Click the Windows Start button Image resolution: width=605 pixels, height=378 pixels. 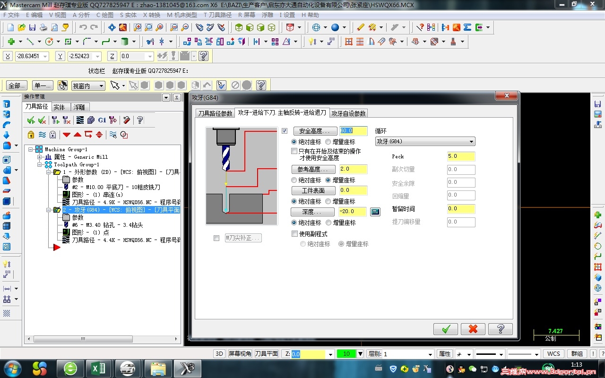(x=13, y=368)
